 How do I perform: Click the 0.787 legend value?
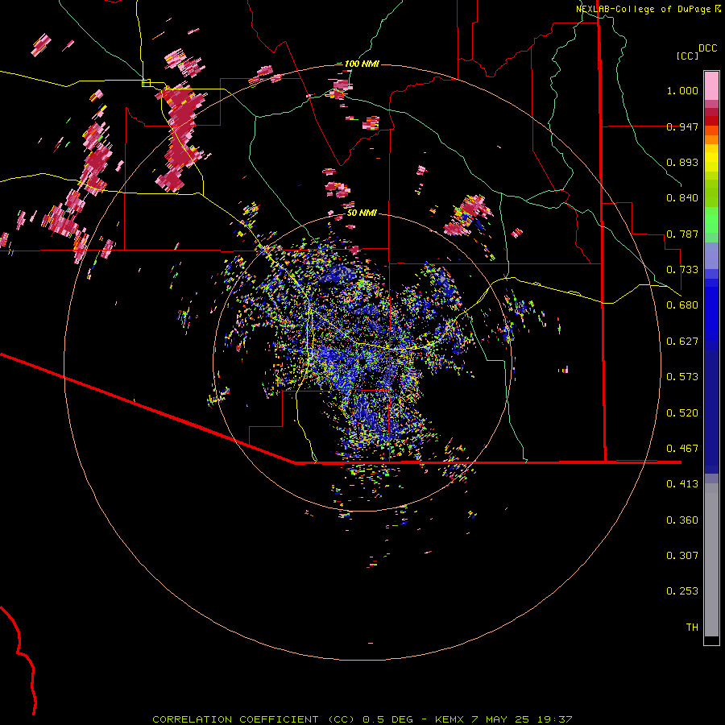pos(682,234)
